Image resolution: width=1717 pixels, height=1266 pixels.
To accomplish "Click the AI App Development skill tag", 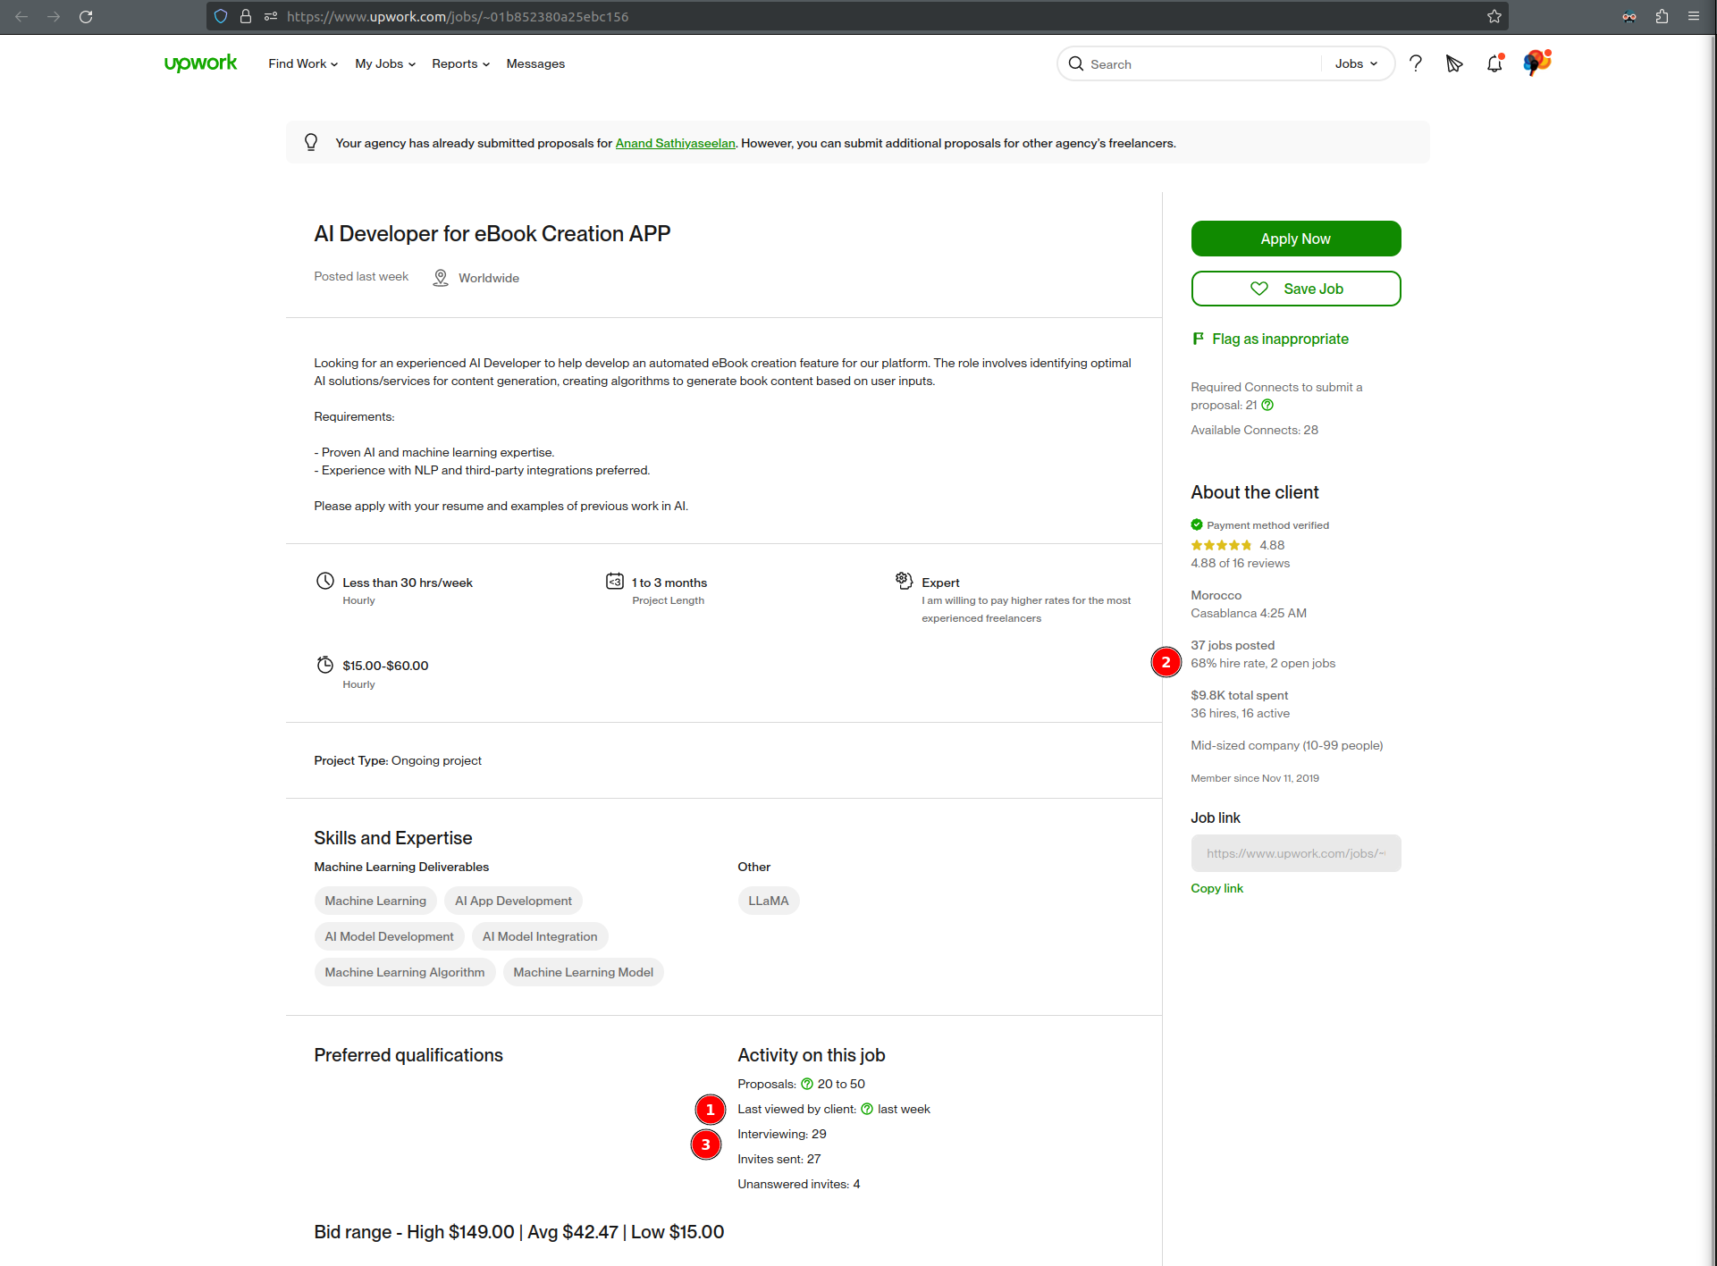I will [x=513, y=901].
